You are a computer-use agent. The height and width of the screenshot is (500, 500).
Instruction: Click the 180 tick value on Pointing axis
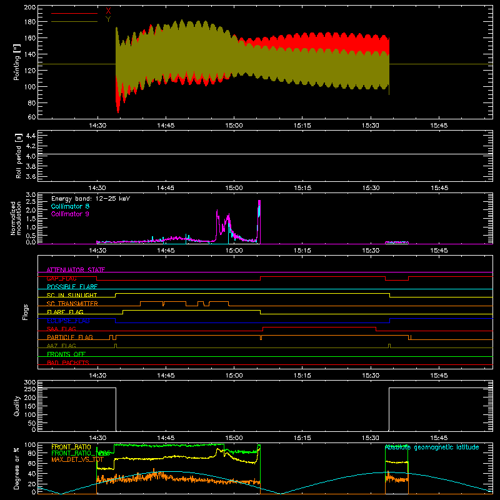29,22
